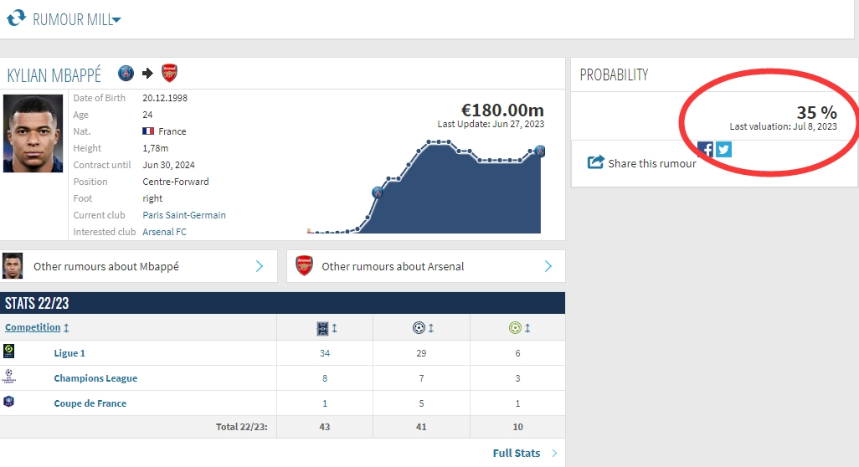859x467 pixels.
Task: Click the chevron beside Full Stats
Action: pos(554,454)
